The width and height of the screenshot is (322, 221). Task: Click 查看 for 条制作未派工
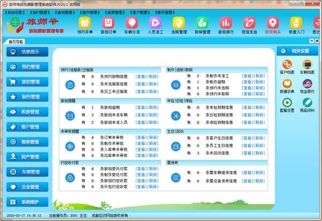(247, 76)
